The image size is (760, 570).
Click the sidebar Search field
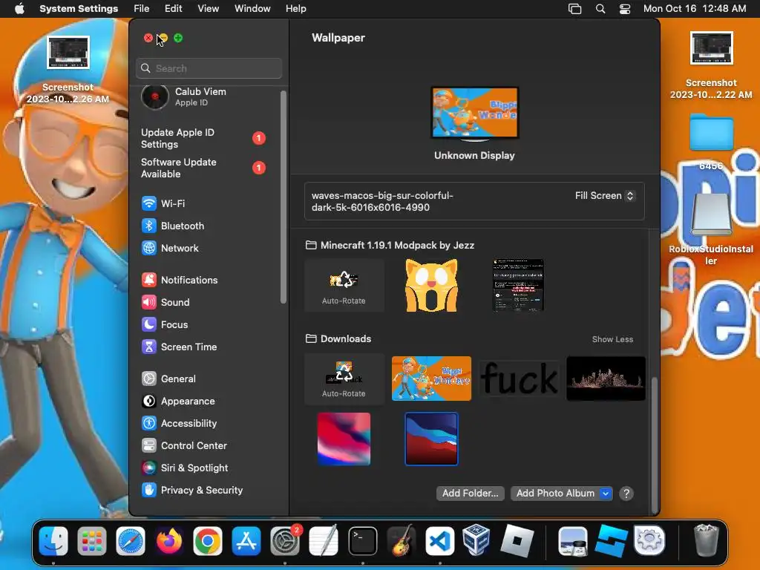point(209,68)
